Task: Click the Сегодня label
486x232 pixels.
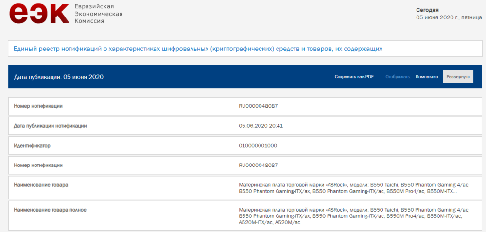Action: 427,10
